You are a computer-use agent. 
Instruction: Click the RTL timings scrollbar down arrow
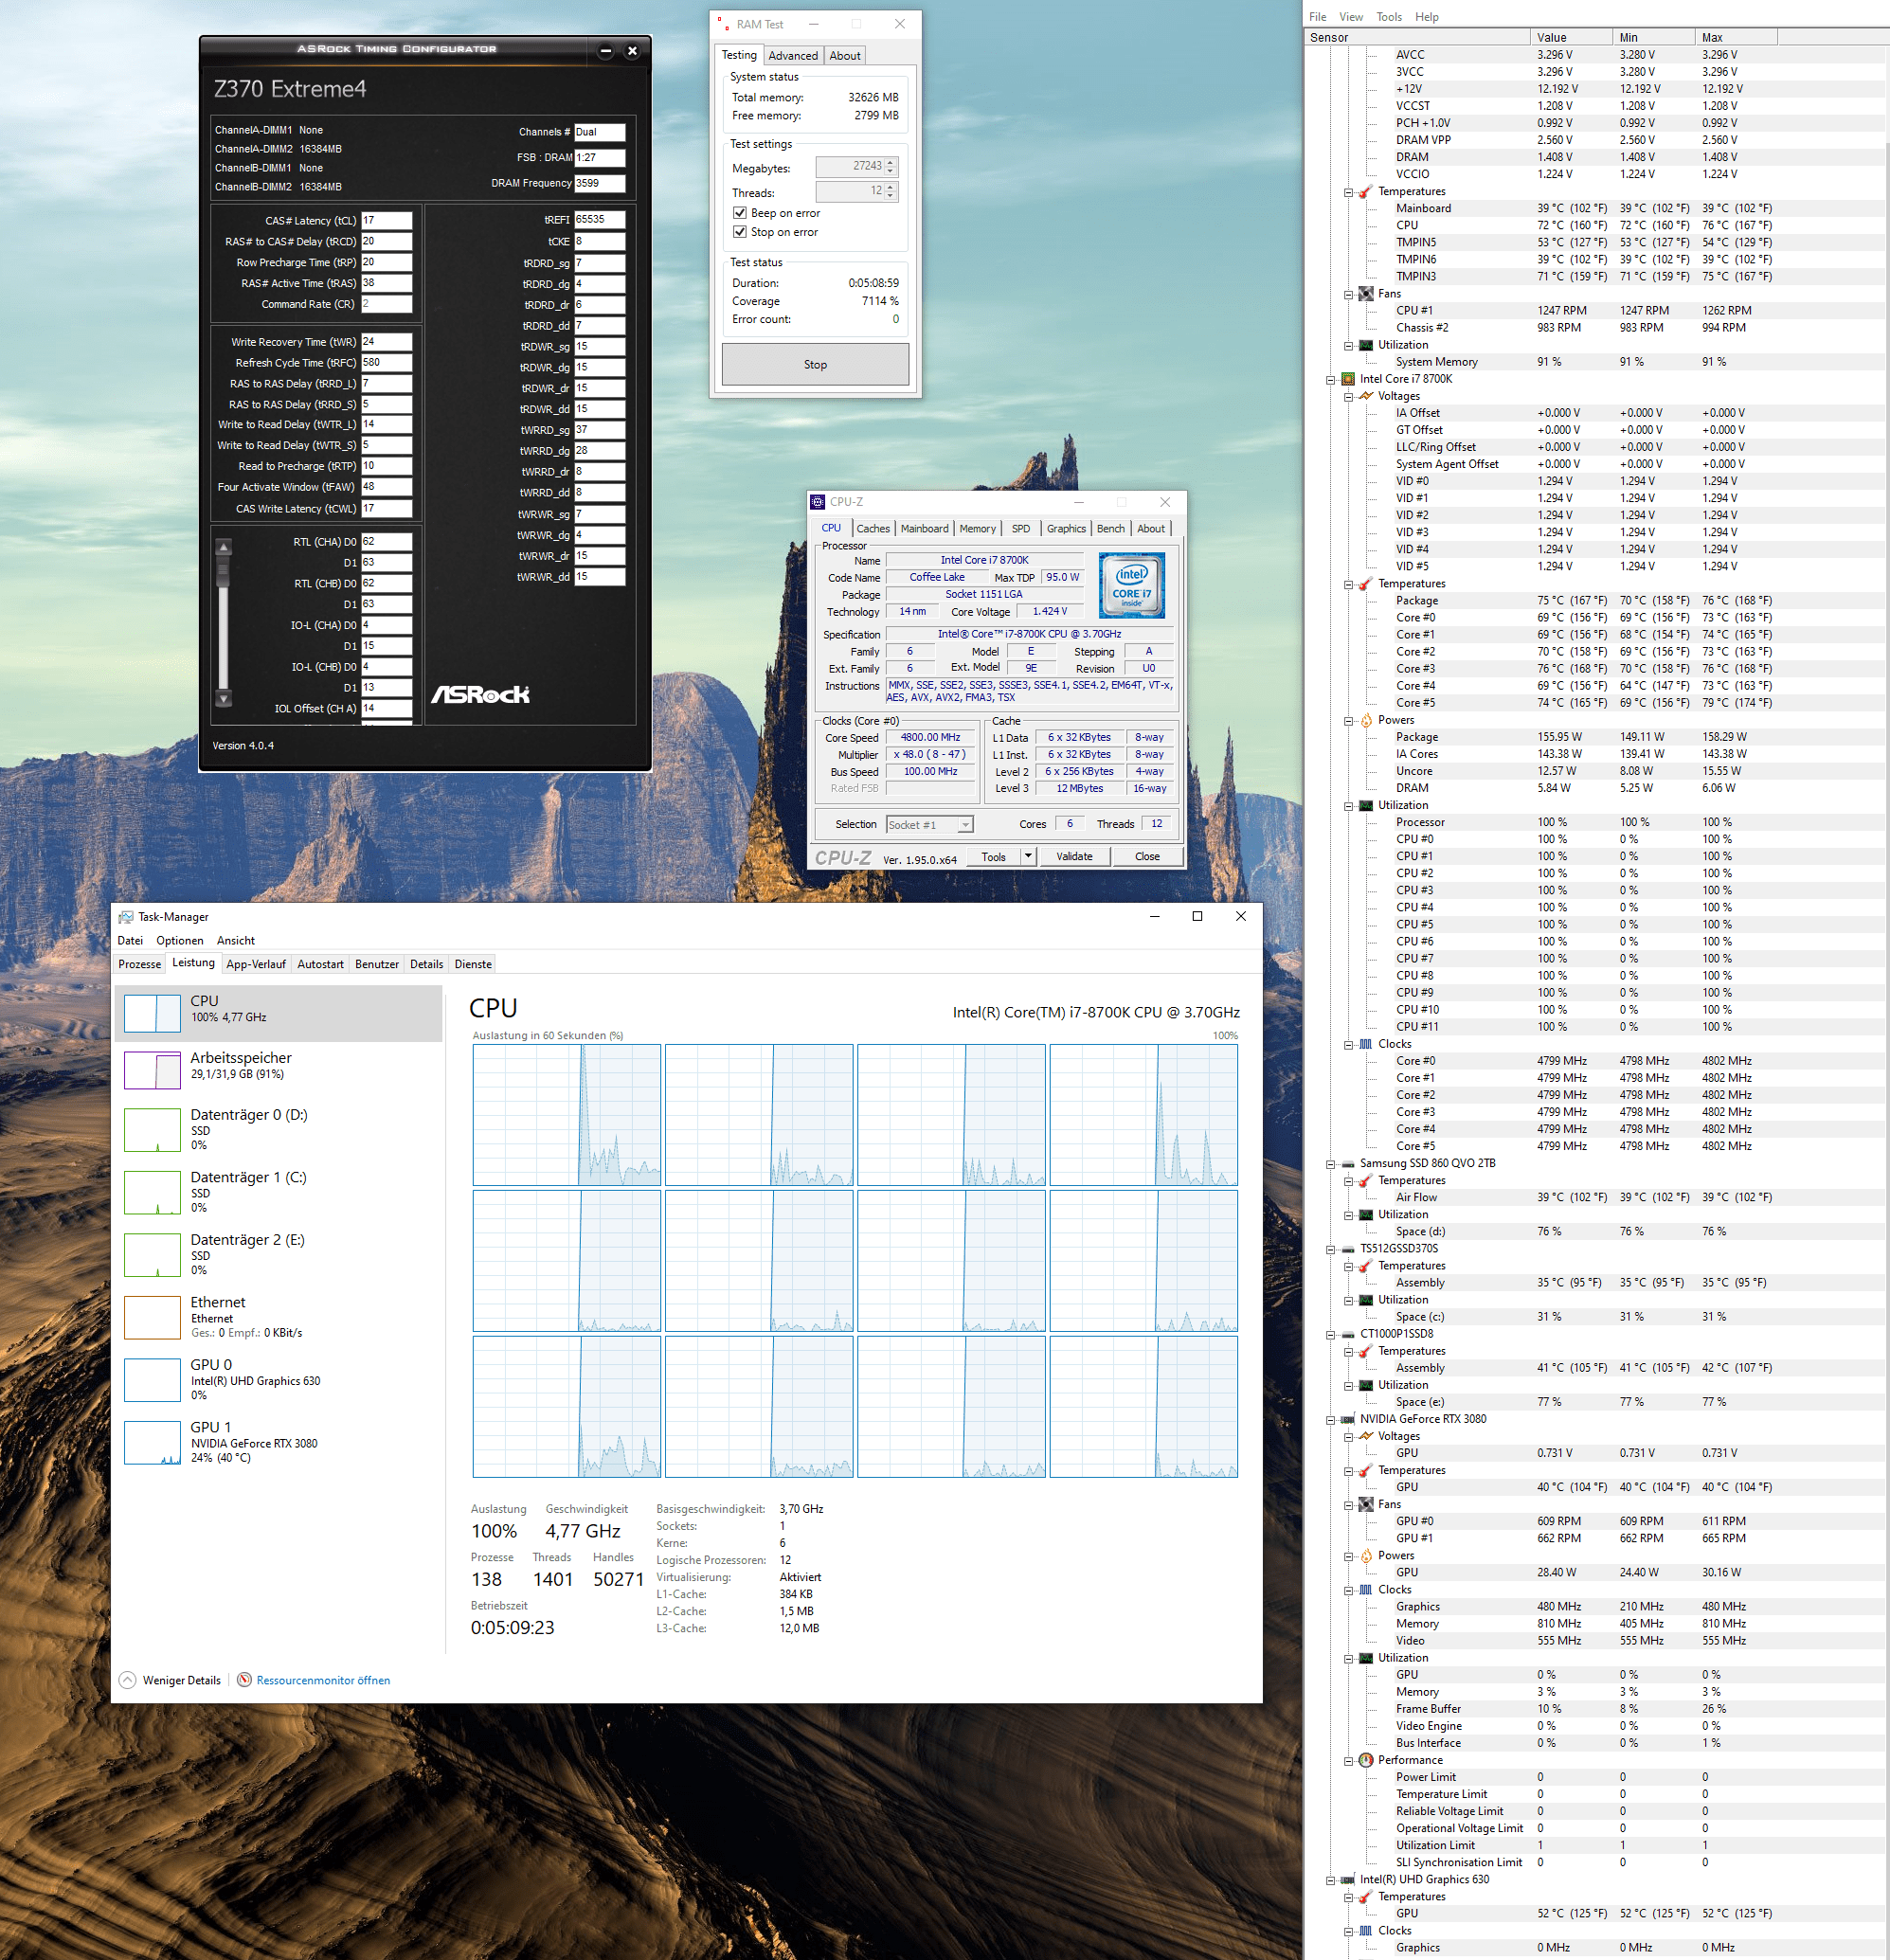224,698
